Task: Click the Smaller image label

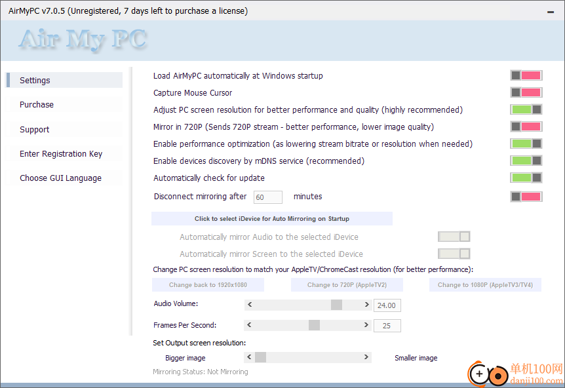Action: 416,358
